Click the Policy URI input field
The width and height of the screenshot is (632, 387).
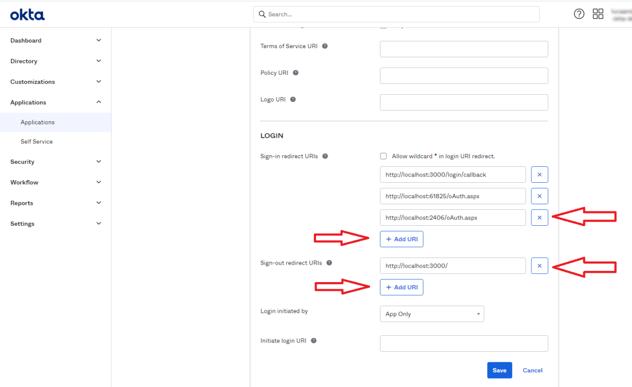click(x=464, y=76)
